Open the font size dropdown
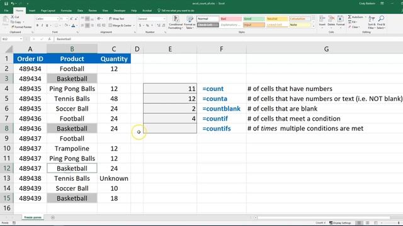 click(67, 19)
